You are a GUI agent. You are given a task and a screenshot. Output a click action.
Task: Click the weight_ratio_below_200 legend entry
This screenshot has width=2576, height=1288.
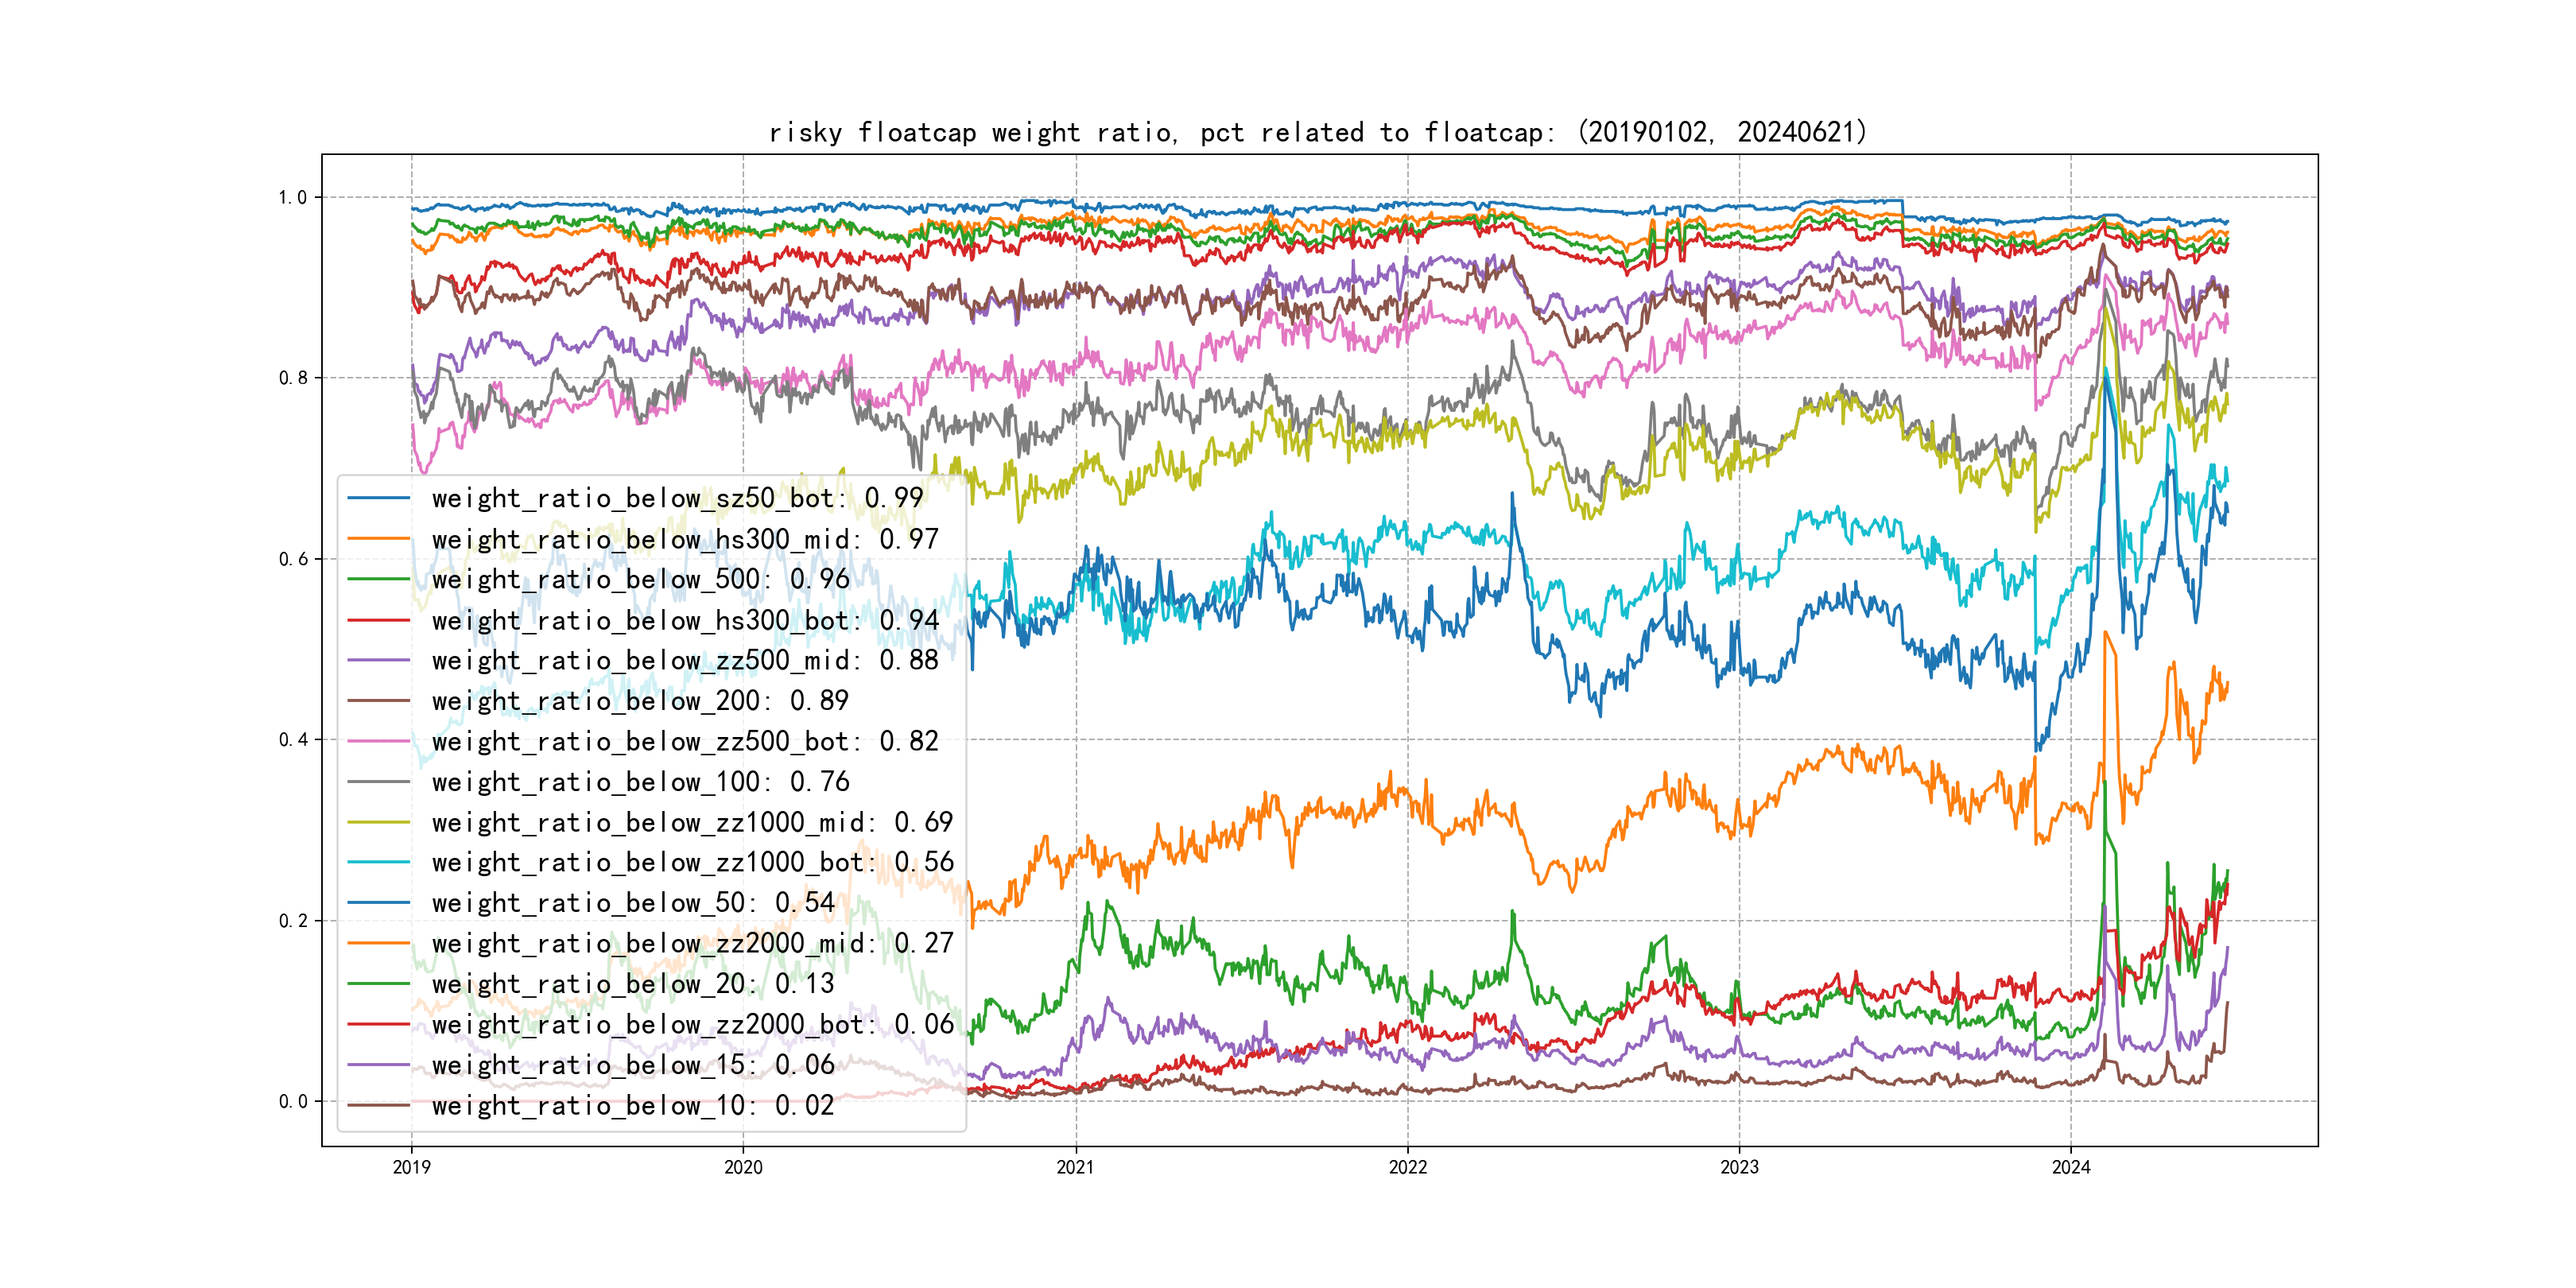point(640,701)
